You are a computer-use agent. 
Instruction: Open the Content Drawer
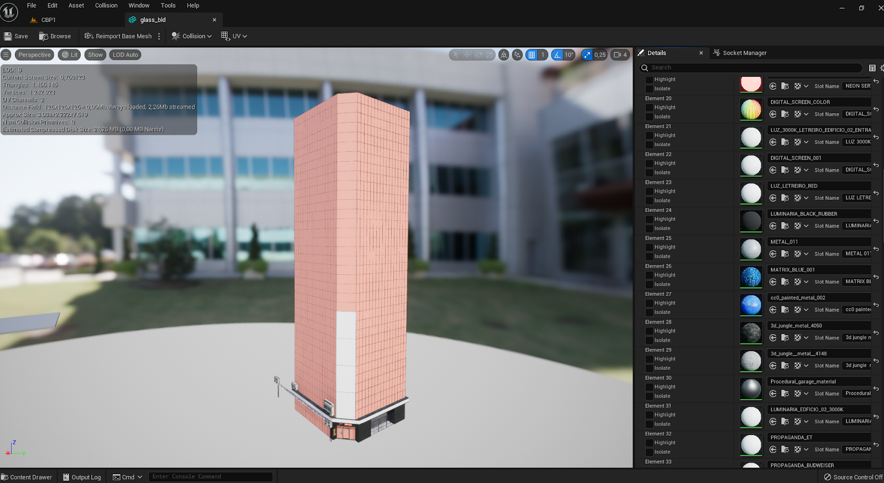[x=27, y=477]
